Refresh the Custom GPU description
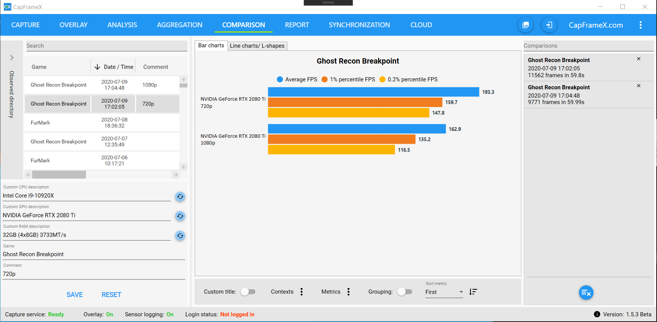The height and width of the screenshot is (322, 657). click(x=180, y=216)
